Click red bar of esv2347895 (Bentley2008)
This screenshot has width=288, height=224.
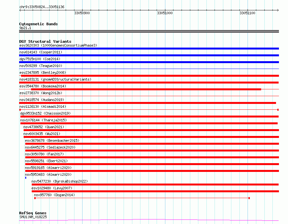[150, 76]
